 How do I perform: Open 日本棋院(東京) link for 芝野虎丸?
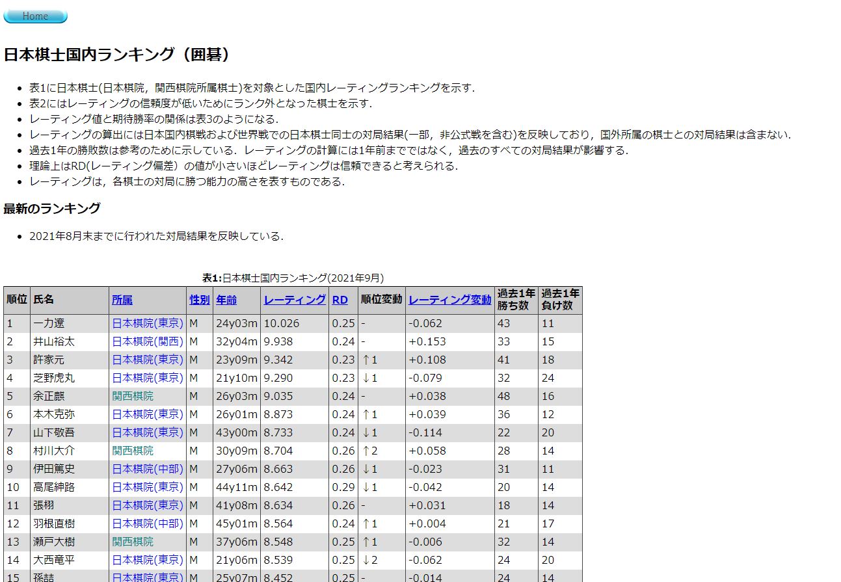click(148, 378)
